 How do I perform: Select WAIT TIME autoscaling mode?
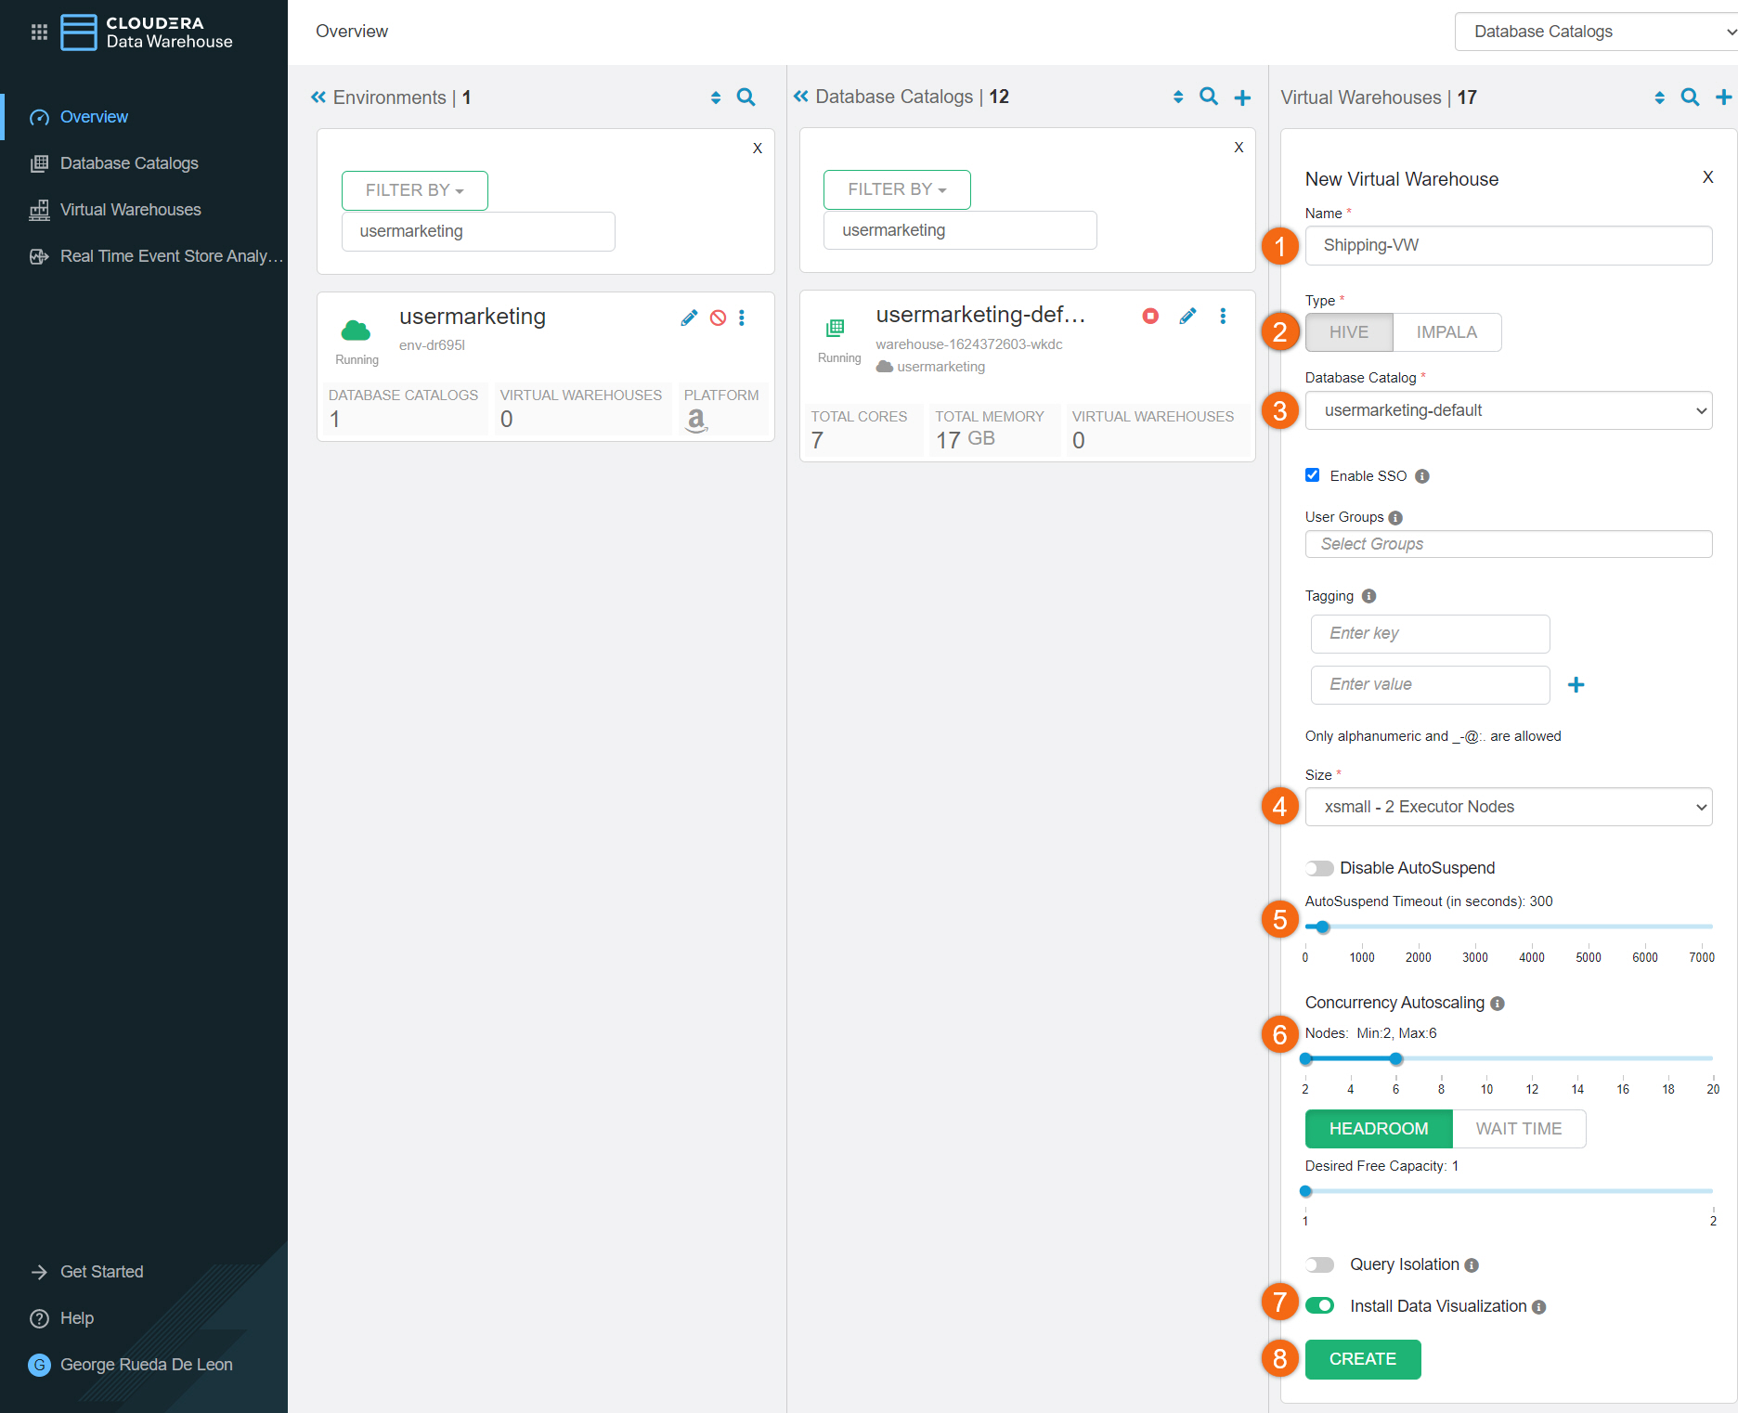pyautogui.click(x=1519, y=1129)
